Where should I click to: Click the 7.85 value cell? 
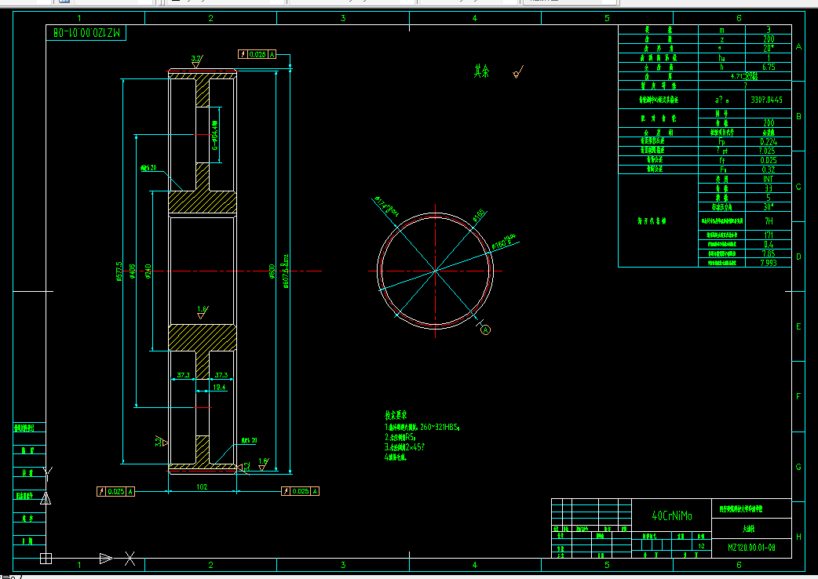[769, 253]
